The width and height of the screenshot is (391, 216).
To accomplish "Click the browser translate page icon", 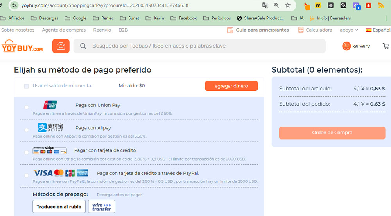I will [x=265, y=5].
